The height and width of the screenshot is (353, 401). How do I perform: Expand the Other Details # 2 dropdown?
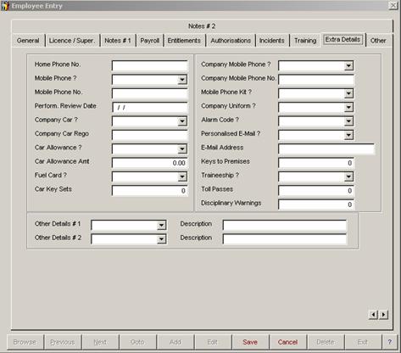(x=161, y=239)
